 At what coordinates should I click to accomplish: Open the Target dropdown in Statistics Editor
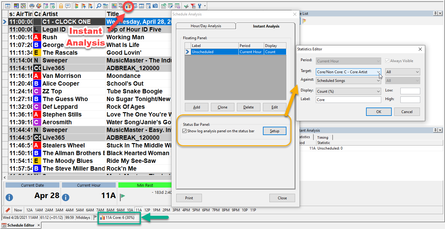(378, 72)
